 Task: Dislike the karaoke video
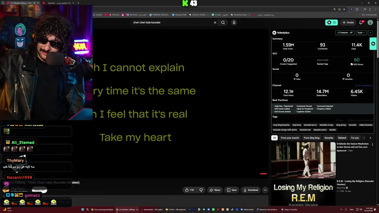[201, 190]
